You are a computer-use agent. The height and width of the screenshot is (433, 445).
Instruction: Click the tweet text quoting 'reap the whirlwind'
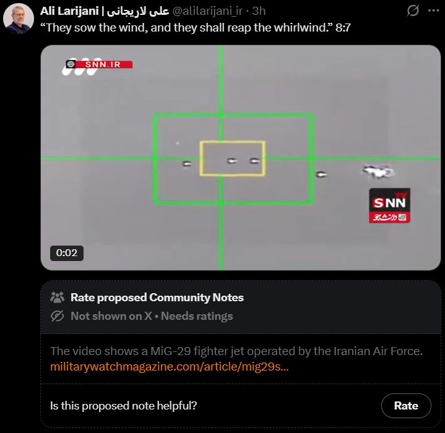pos(196,28)
